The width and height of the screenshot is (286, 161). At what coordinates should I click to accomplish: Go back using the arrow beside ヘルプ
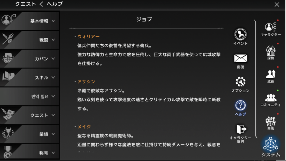coord(41,4)
